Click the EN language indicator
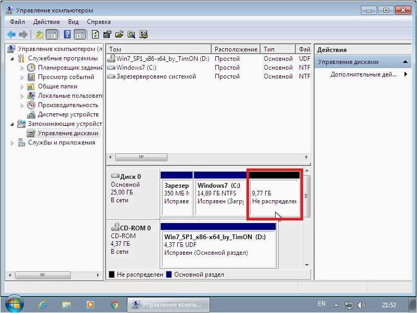Viewport: 417px width, 313px height. pyautogui.click(x=321, y=304)
